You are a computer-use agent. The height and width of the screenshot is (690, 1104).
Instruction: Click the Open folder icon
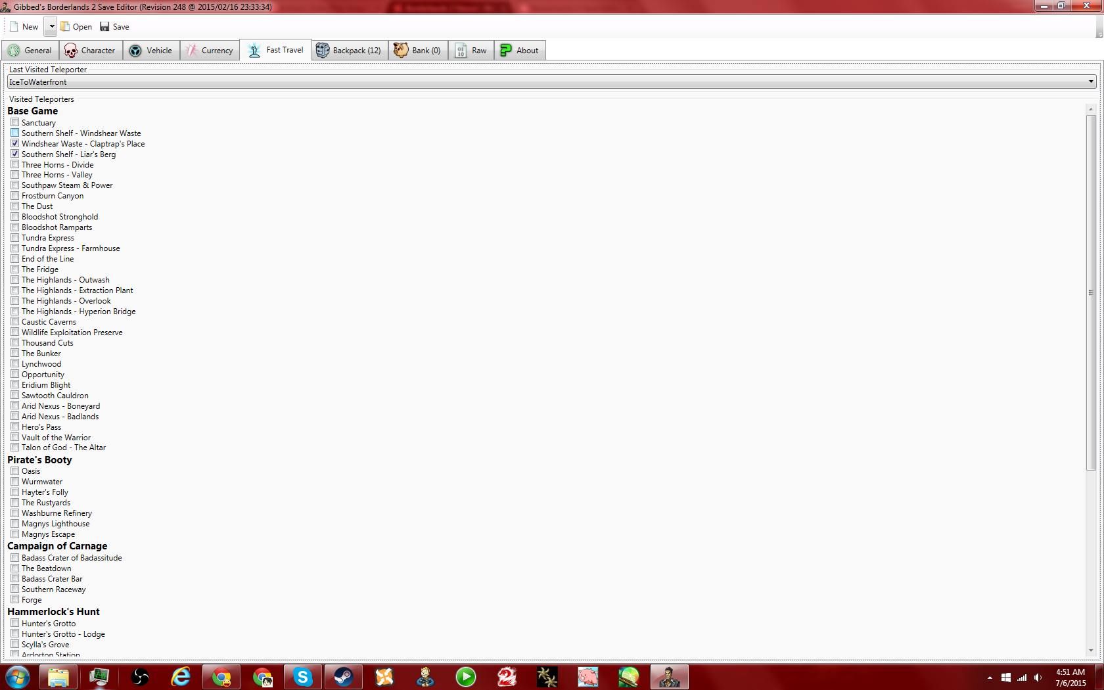pyautogui.click(x=65, y=27)
